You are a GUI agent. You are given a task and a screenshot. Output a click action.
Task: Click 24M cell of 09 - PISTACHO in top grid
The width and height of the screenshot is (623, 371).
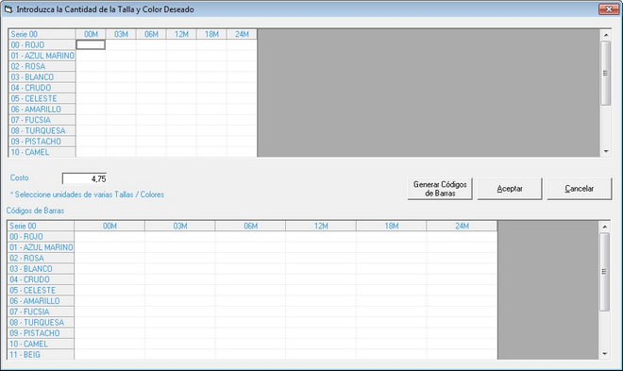tap(242, 142)
